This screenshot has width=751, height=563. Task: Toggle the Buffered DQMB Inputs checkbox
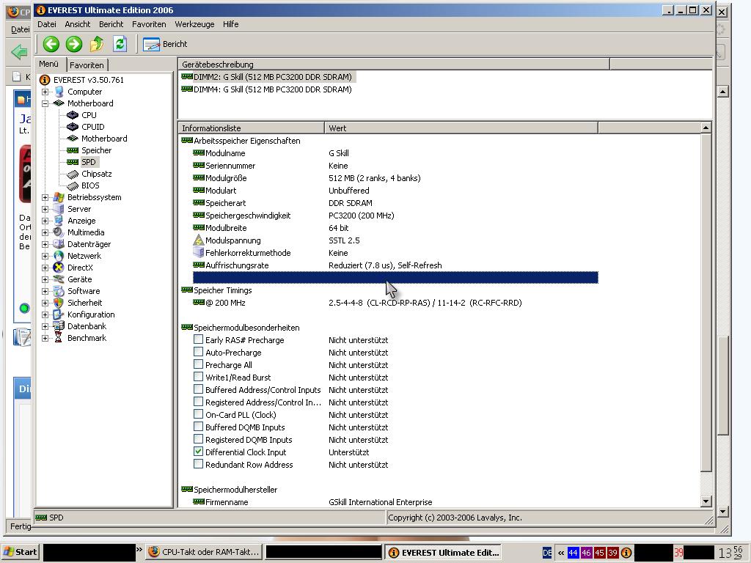[198, 427]
